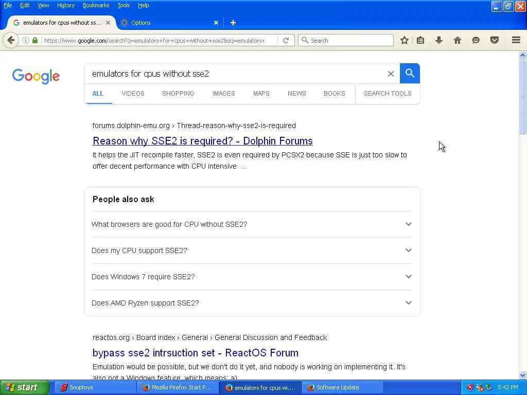Save page to Pocket icon

click(x=495, y=40)
